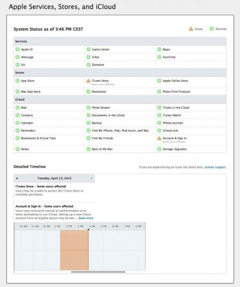Click the Normal legend green icon
The width and height of the screenshot is (240, 287).
pos(212,29)
